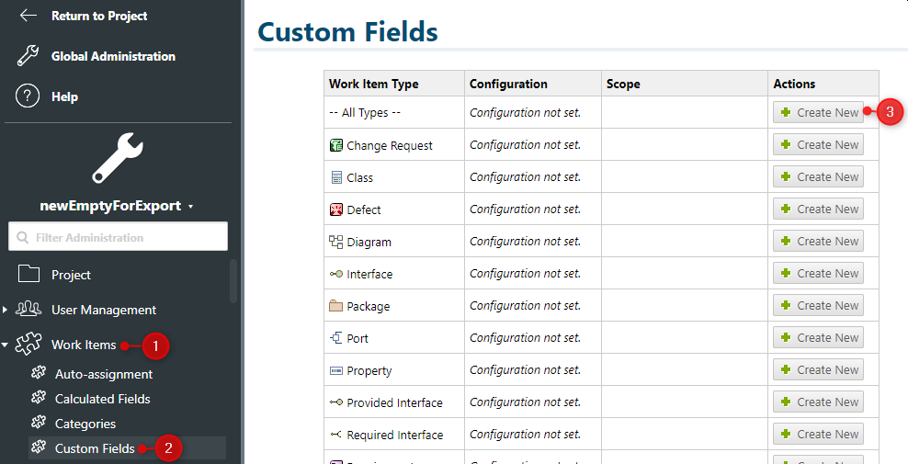The height and width of the screenshot is (464, 908).
Task: Click Create New for Interface
Action: [818, 274]
